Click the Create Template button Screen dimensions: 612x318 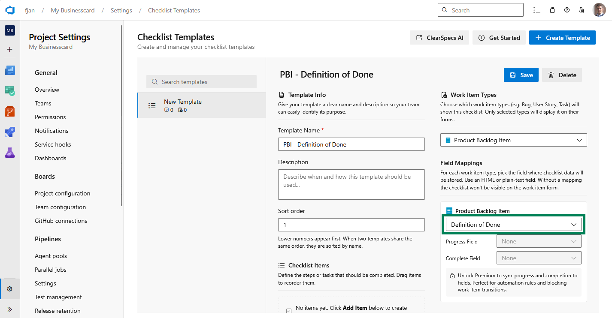pos(562,38)
